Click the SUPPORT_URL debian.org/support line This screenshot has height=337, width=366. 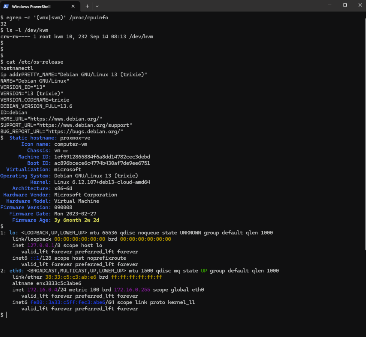tap(66, 125)
